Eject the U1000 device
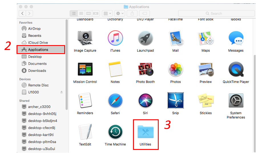 (x=61, y=92)
